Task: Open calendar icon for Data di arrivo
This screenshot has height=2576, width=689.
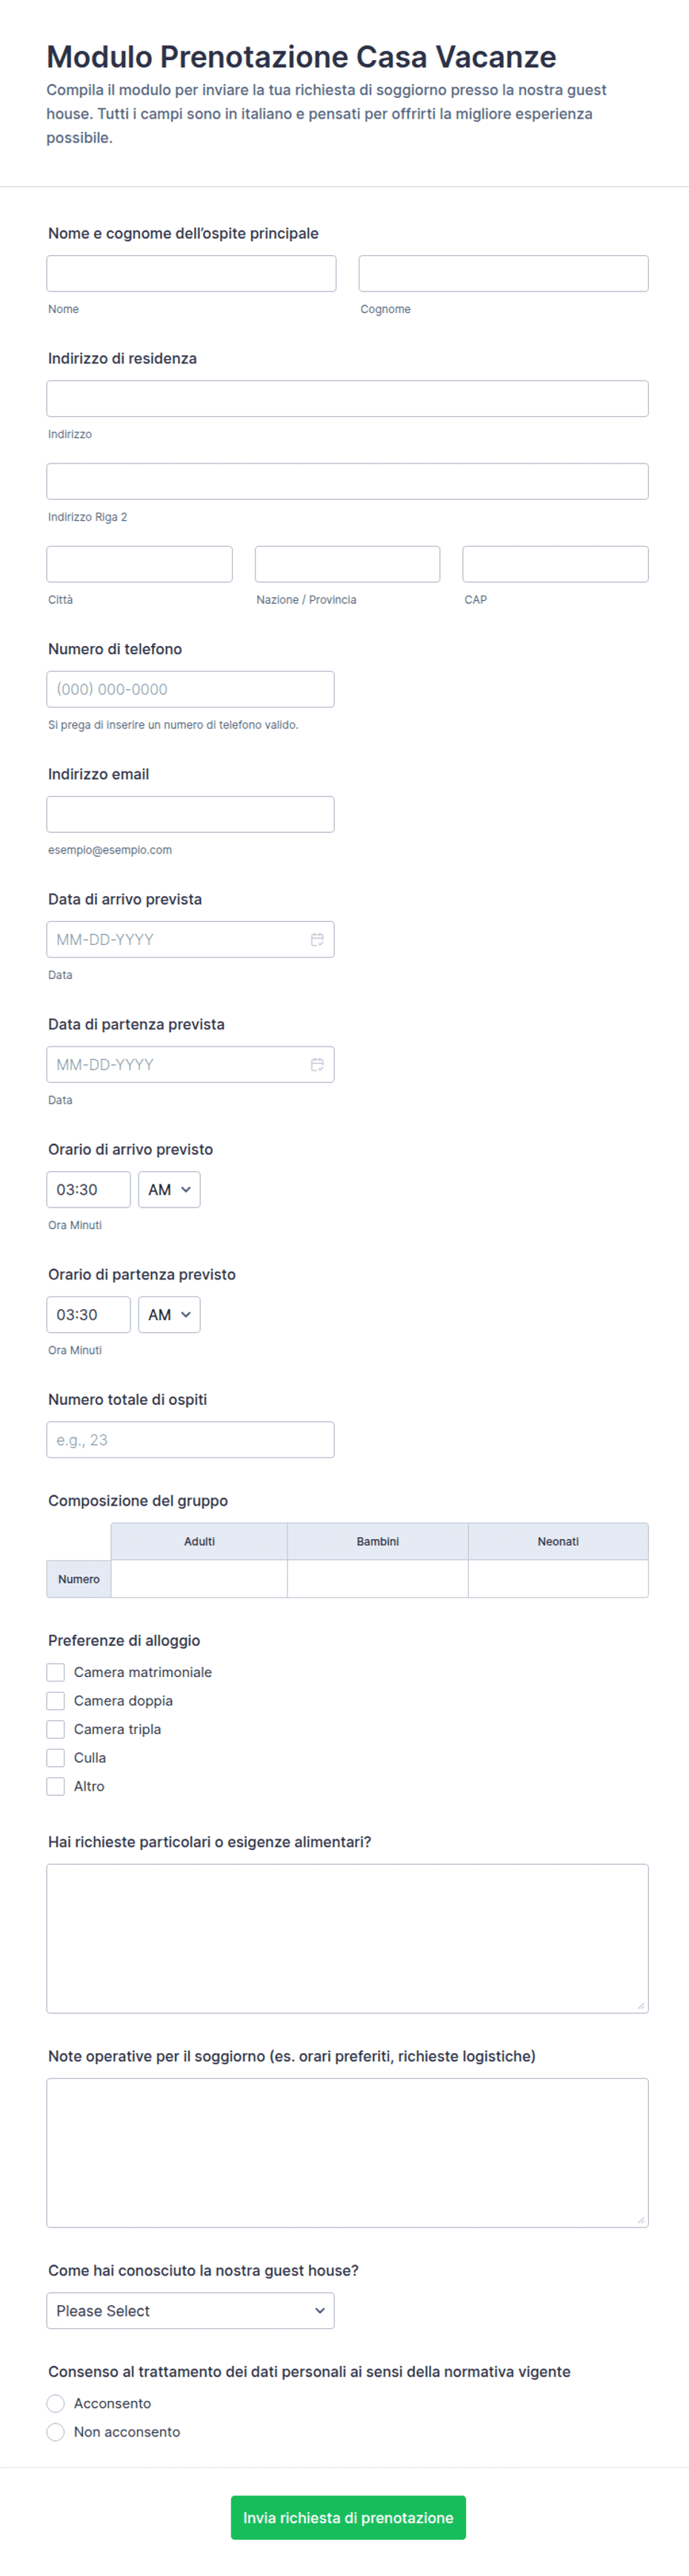Action: (316, 939)
